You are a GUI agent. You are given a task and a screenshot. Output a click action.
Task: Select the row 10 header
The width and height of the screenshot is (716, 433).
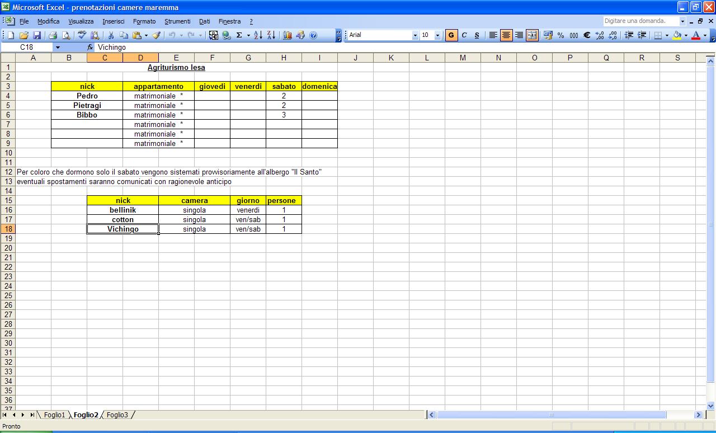click(8, 153)
